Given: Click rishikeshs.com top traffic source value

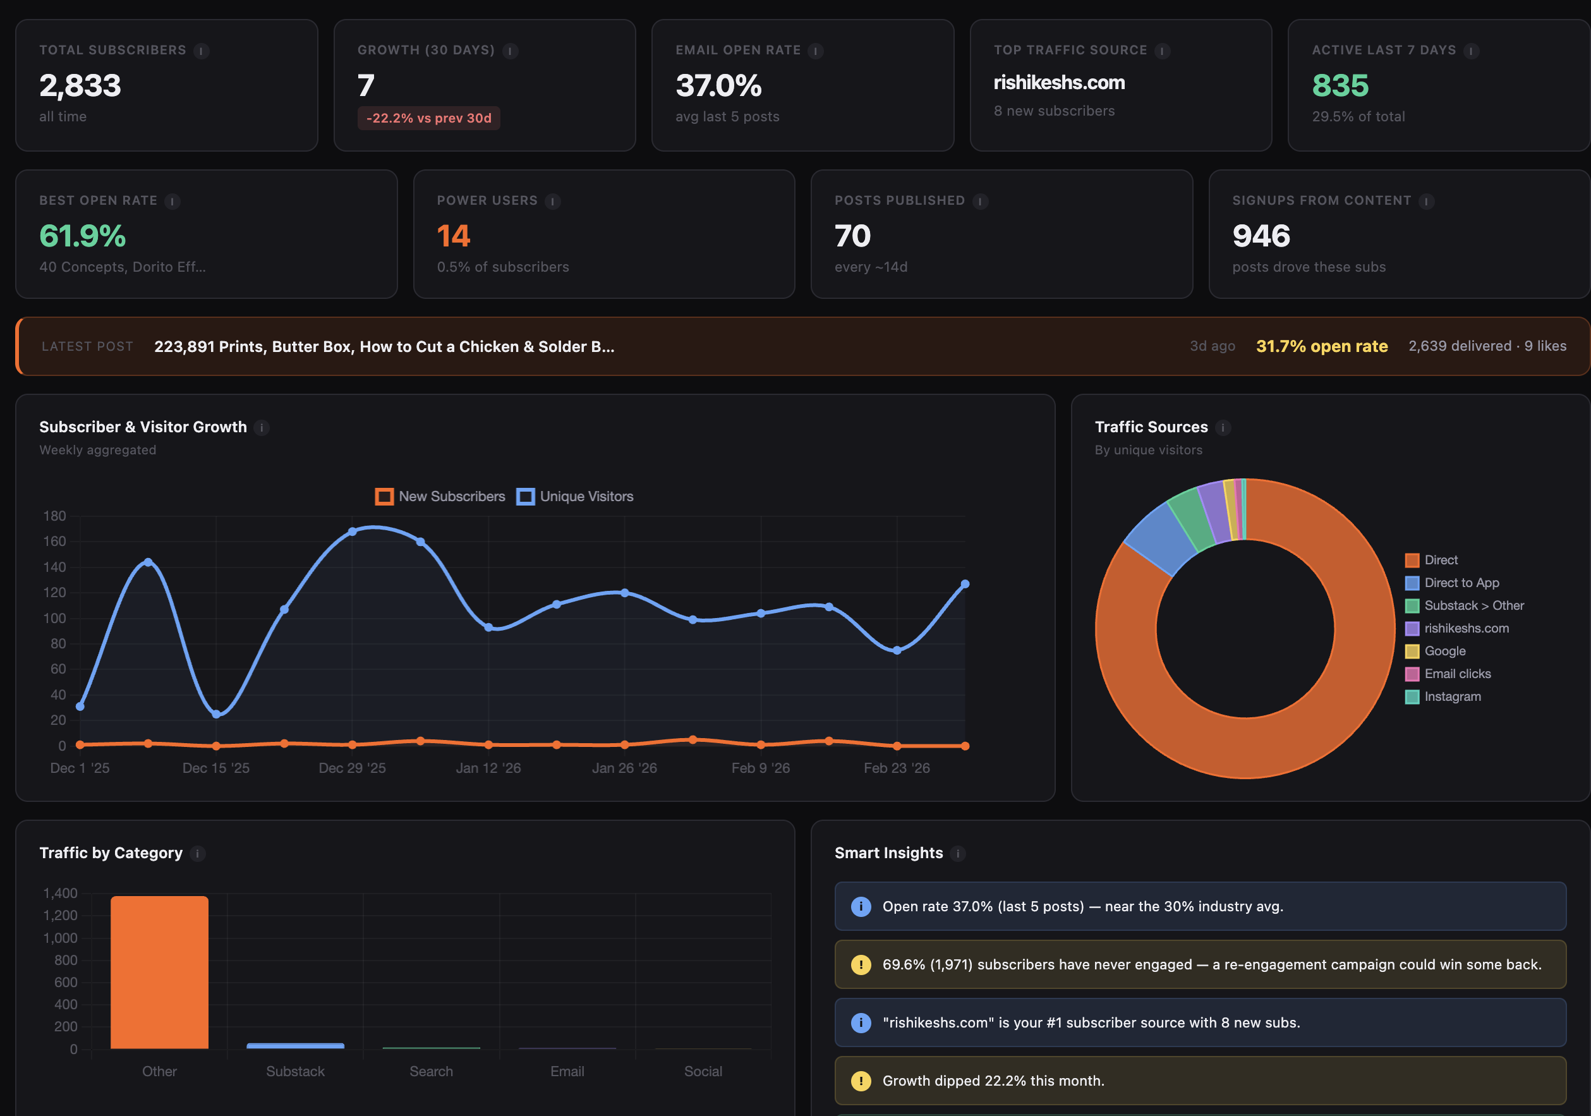Looking at the screenshot, I should point(1059,83).
